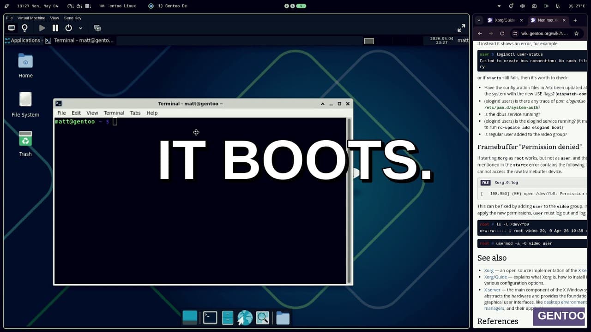Open the Terminal Edit menu

click(x=76, y=113)
